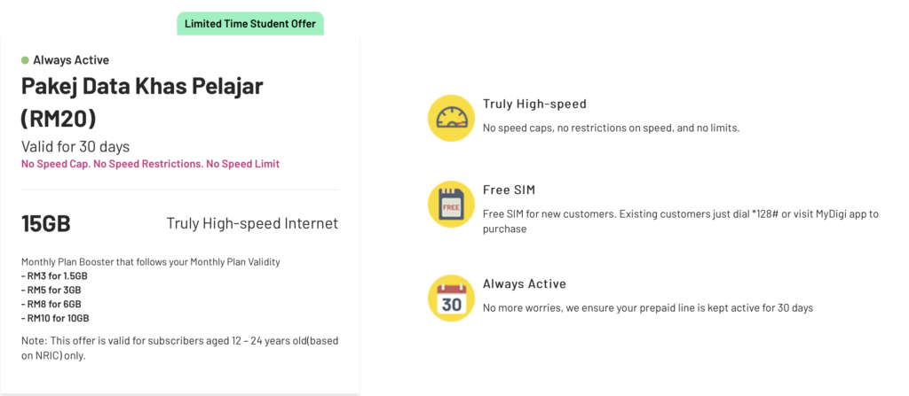This screenshot has width=909, height=396.
Task: Click the green Always Active status dot
Action: [x=25, y=60]
